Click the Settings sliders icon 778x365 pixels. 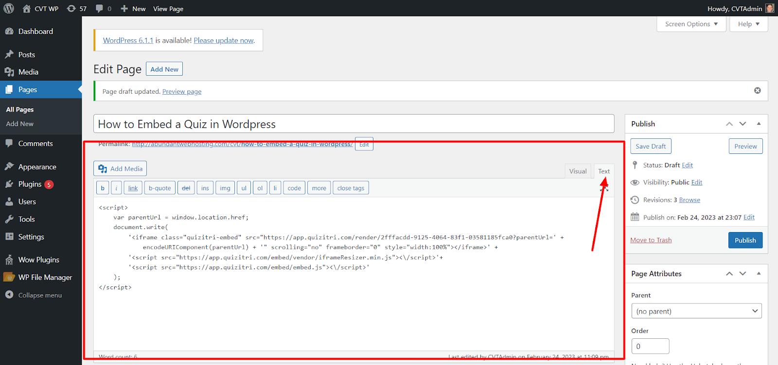point(9,236)
